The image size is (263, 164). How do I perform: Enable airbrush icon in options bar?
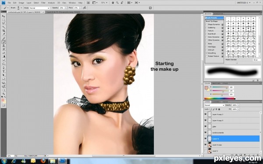tap(84, 8)
